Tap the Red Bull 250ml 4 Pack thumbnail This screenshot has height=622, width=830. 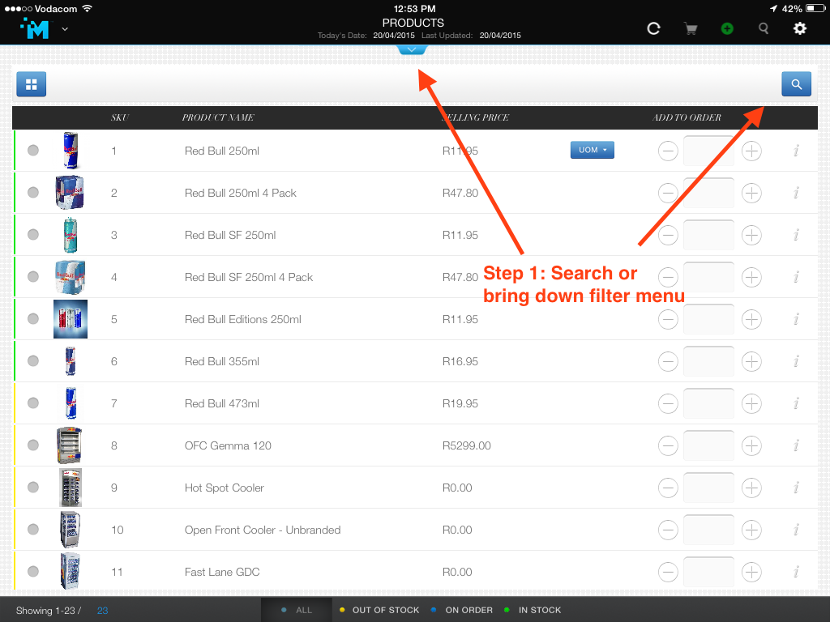point(70,193)
